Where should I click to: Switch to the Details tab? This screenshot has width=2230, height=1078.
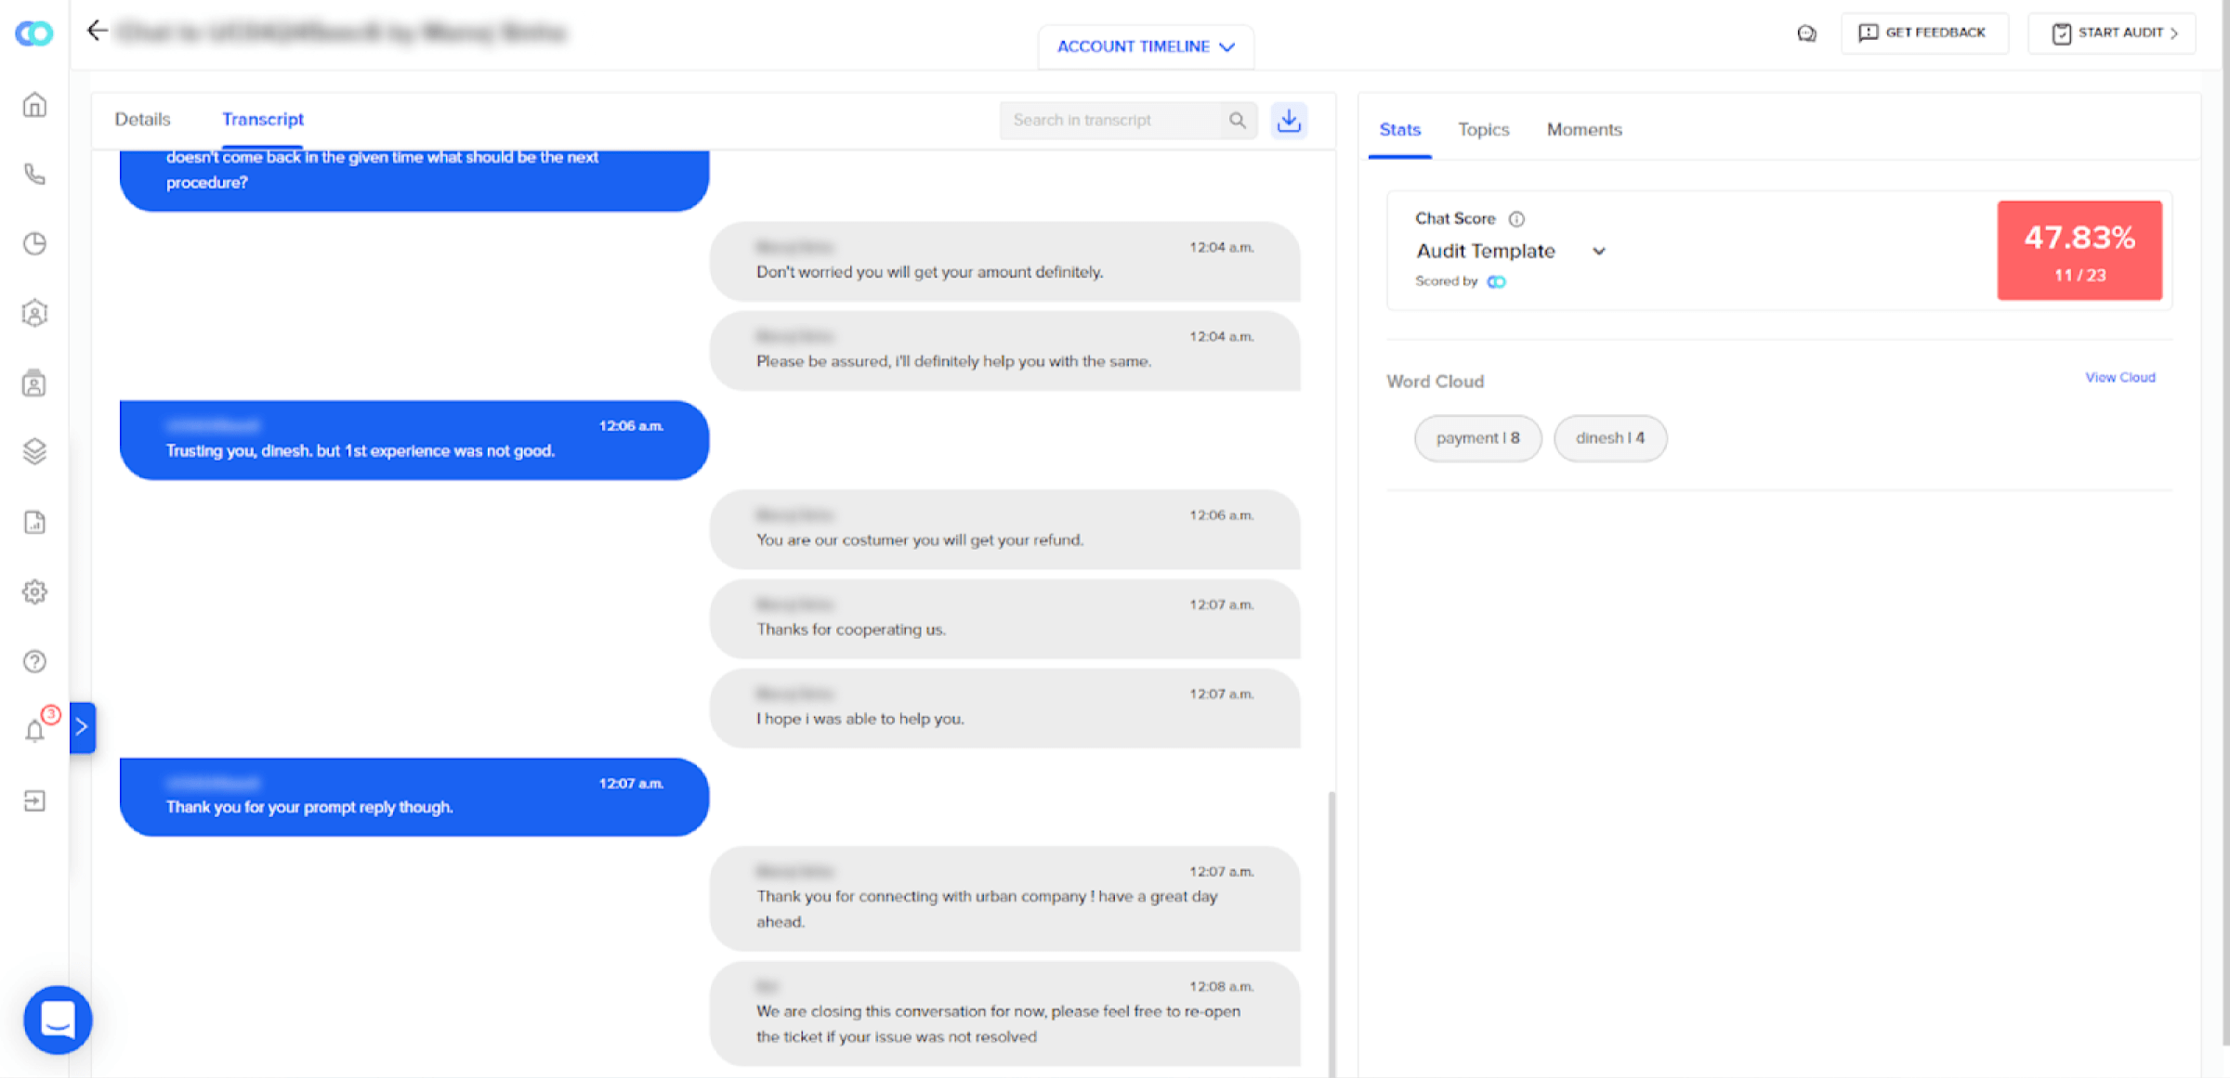tap(142, 119)
